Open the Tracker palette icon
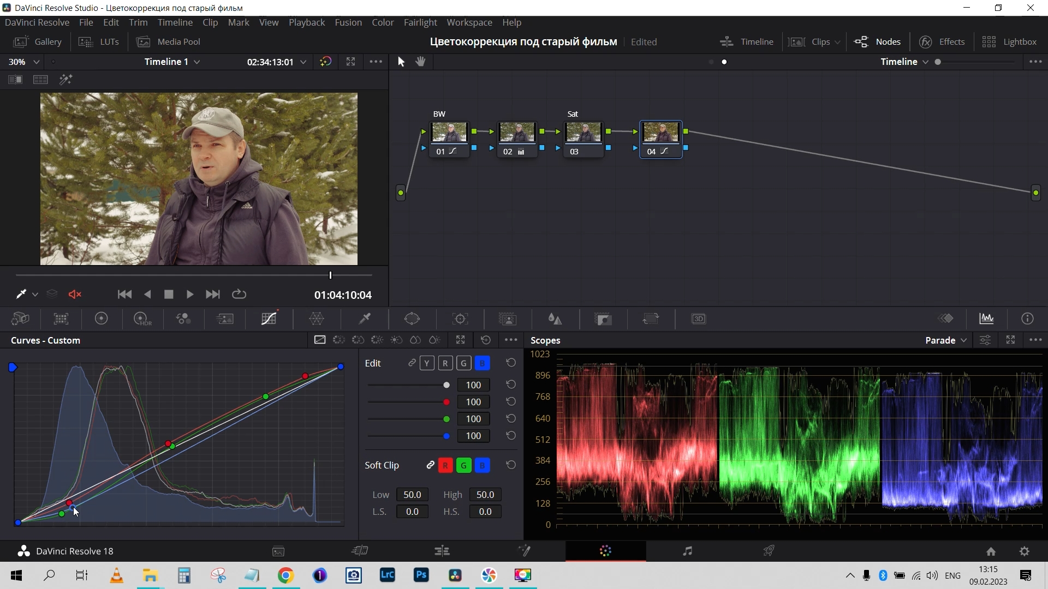Image resolution: width=1048 pixels, height=589 pixels. click(461, 319)
